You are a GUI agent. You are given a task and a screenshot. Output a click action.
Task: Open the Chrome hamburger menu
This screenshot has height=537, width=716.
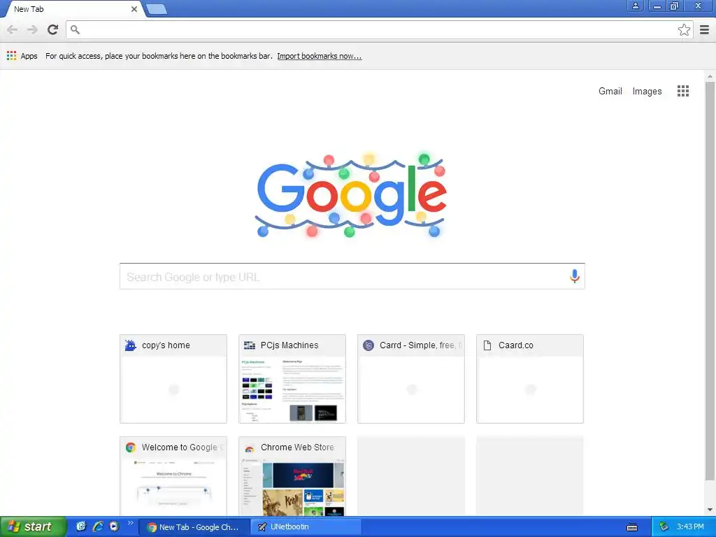[x=704, y=29]
